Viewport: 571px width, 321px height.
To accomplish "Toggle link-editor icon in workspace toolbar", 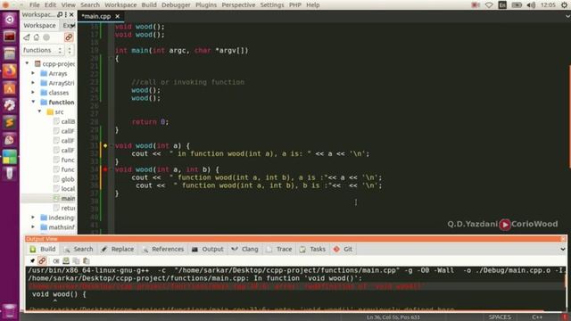I will coord(69,37).
